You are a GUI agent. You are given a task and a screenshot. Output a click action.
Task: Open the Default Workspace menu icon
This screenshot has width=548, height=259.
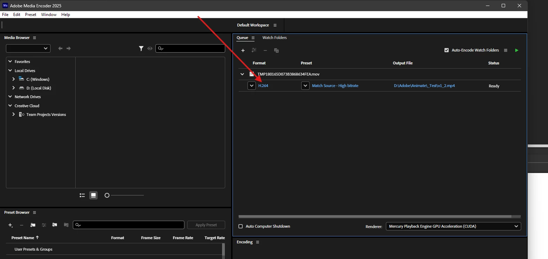[x=275, y=25]
